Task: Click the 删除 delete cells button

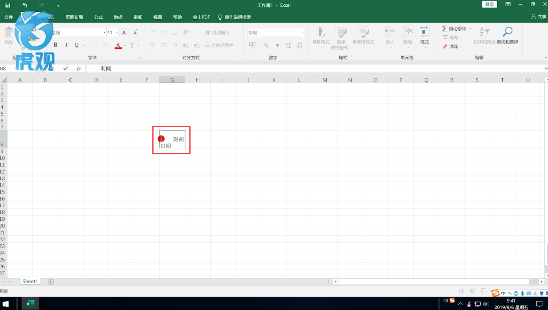Action: click(x=407, y=38)
